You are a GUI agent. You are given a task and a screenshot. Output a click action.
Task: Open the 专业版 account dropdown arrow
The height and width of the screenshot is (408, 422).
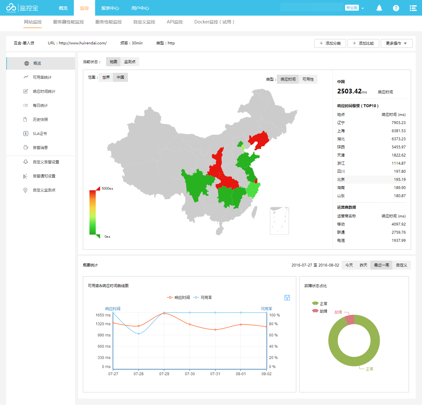point(363,8)
